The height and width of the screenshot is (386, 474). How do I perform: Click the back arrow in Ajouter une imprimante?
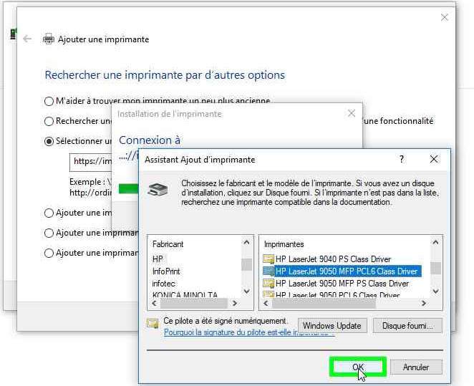click(27, 39)
